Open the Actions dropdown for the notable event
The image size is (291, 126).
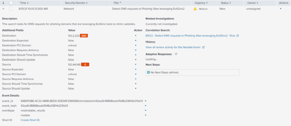(x=280, y=9)
